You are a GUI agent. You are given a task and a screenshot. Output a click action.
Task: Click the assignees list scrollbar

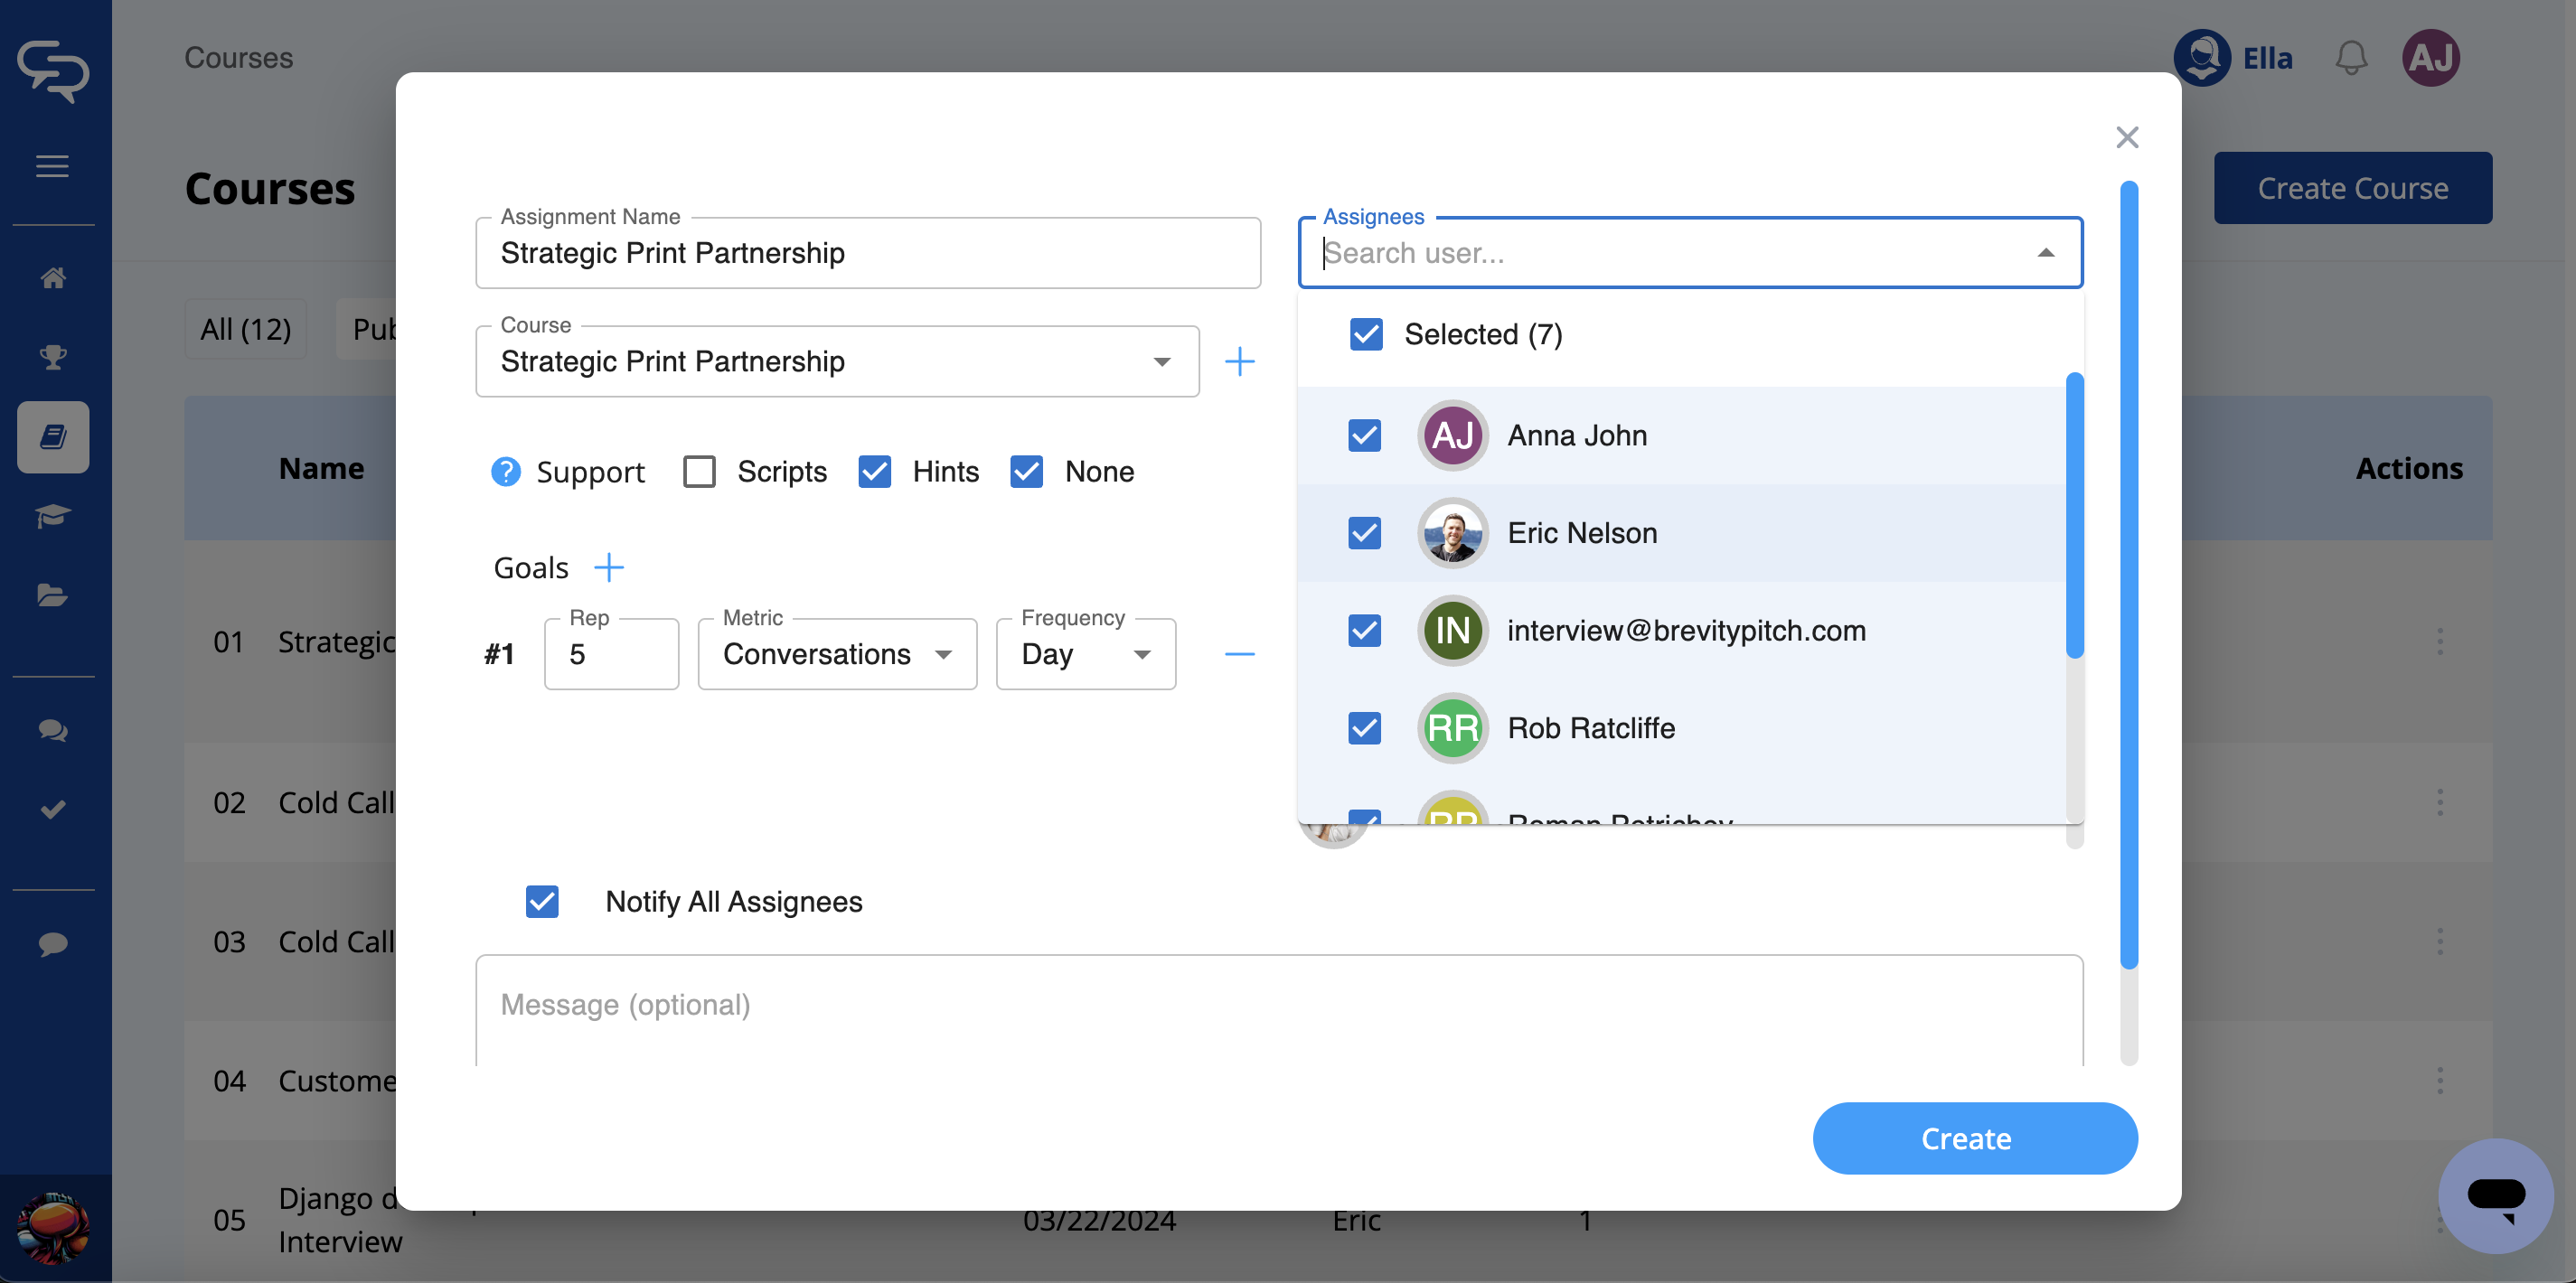2074,515
